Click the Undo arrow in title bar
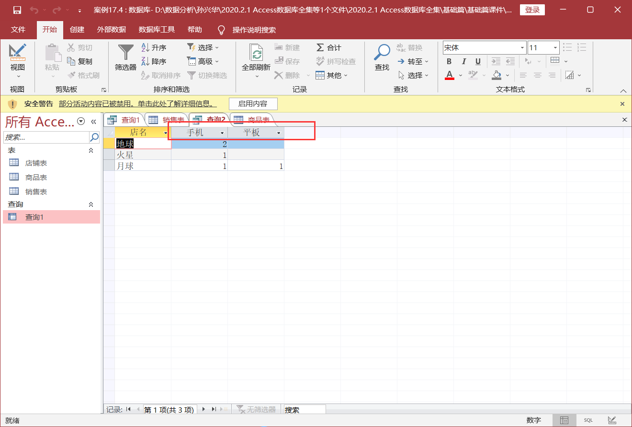Image resolution: width=632 pixels, height=427 pixels. [34, 10]
